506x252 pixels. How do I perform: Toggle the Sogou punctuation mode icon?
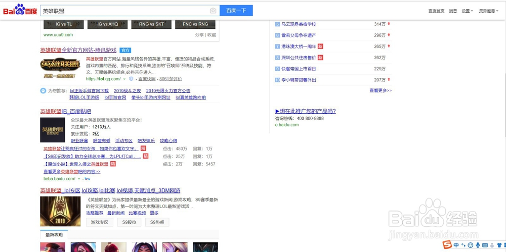463,245
